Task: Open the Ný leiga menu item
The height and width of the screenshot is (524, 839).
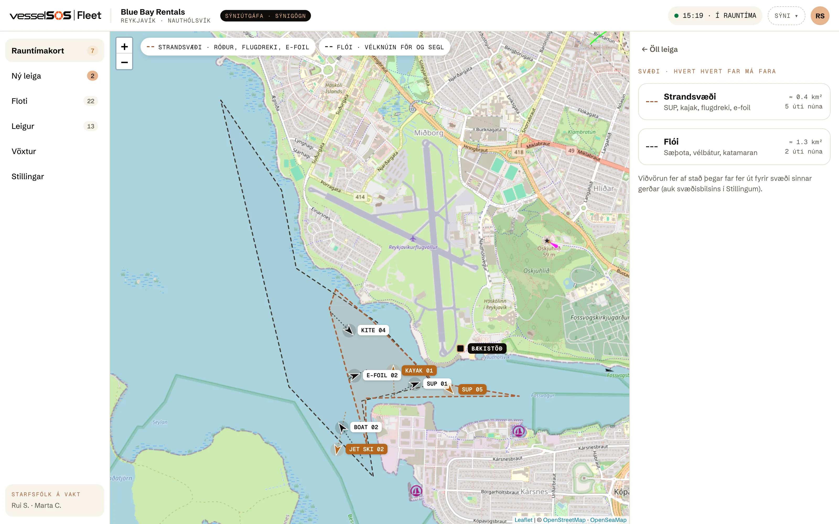Action: [x=55, y=76]
